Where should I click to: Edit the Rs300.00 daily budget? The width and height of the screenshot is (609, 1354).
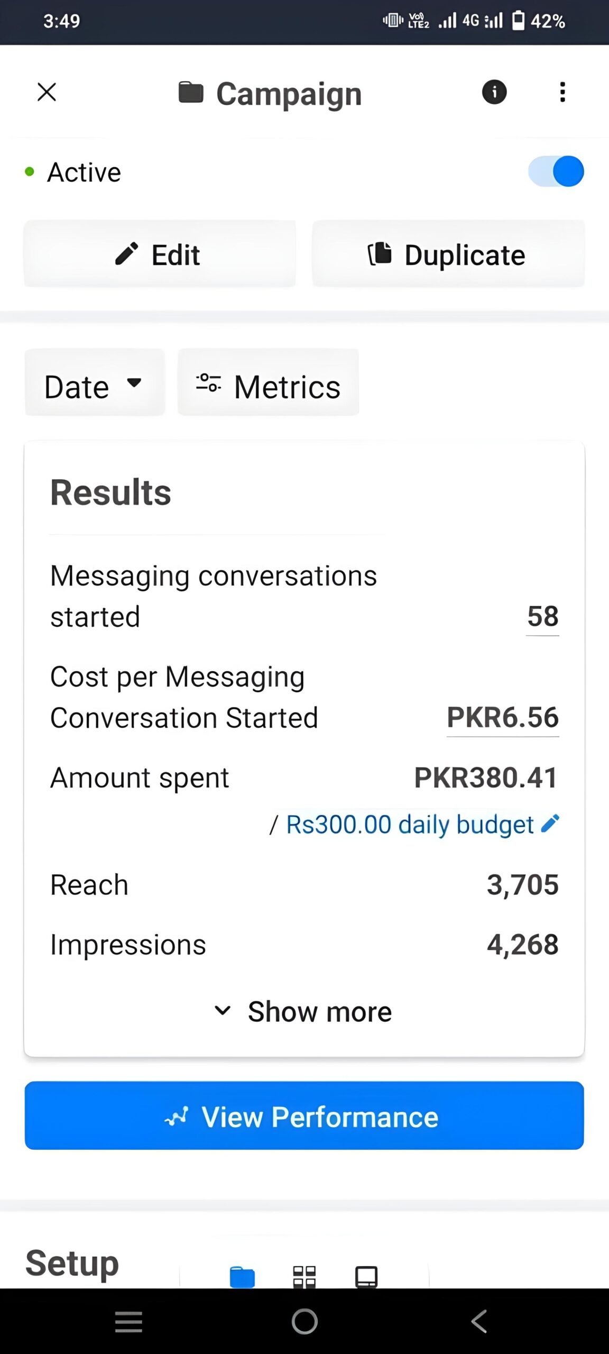click(410, 825)
